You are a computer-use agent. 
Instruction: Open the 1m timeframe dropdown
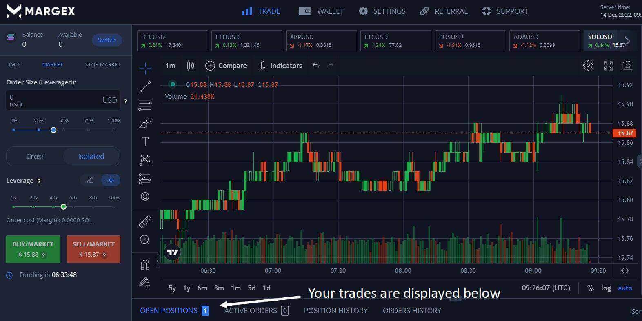pyautogui.click(x=170, y=66)
